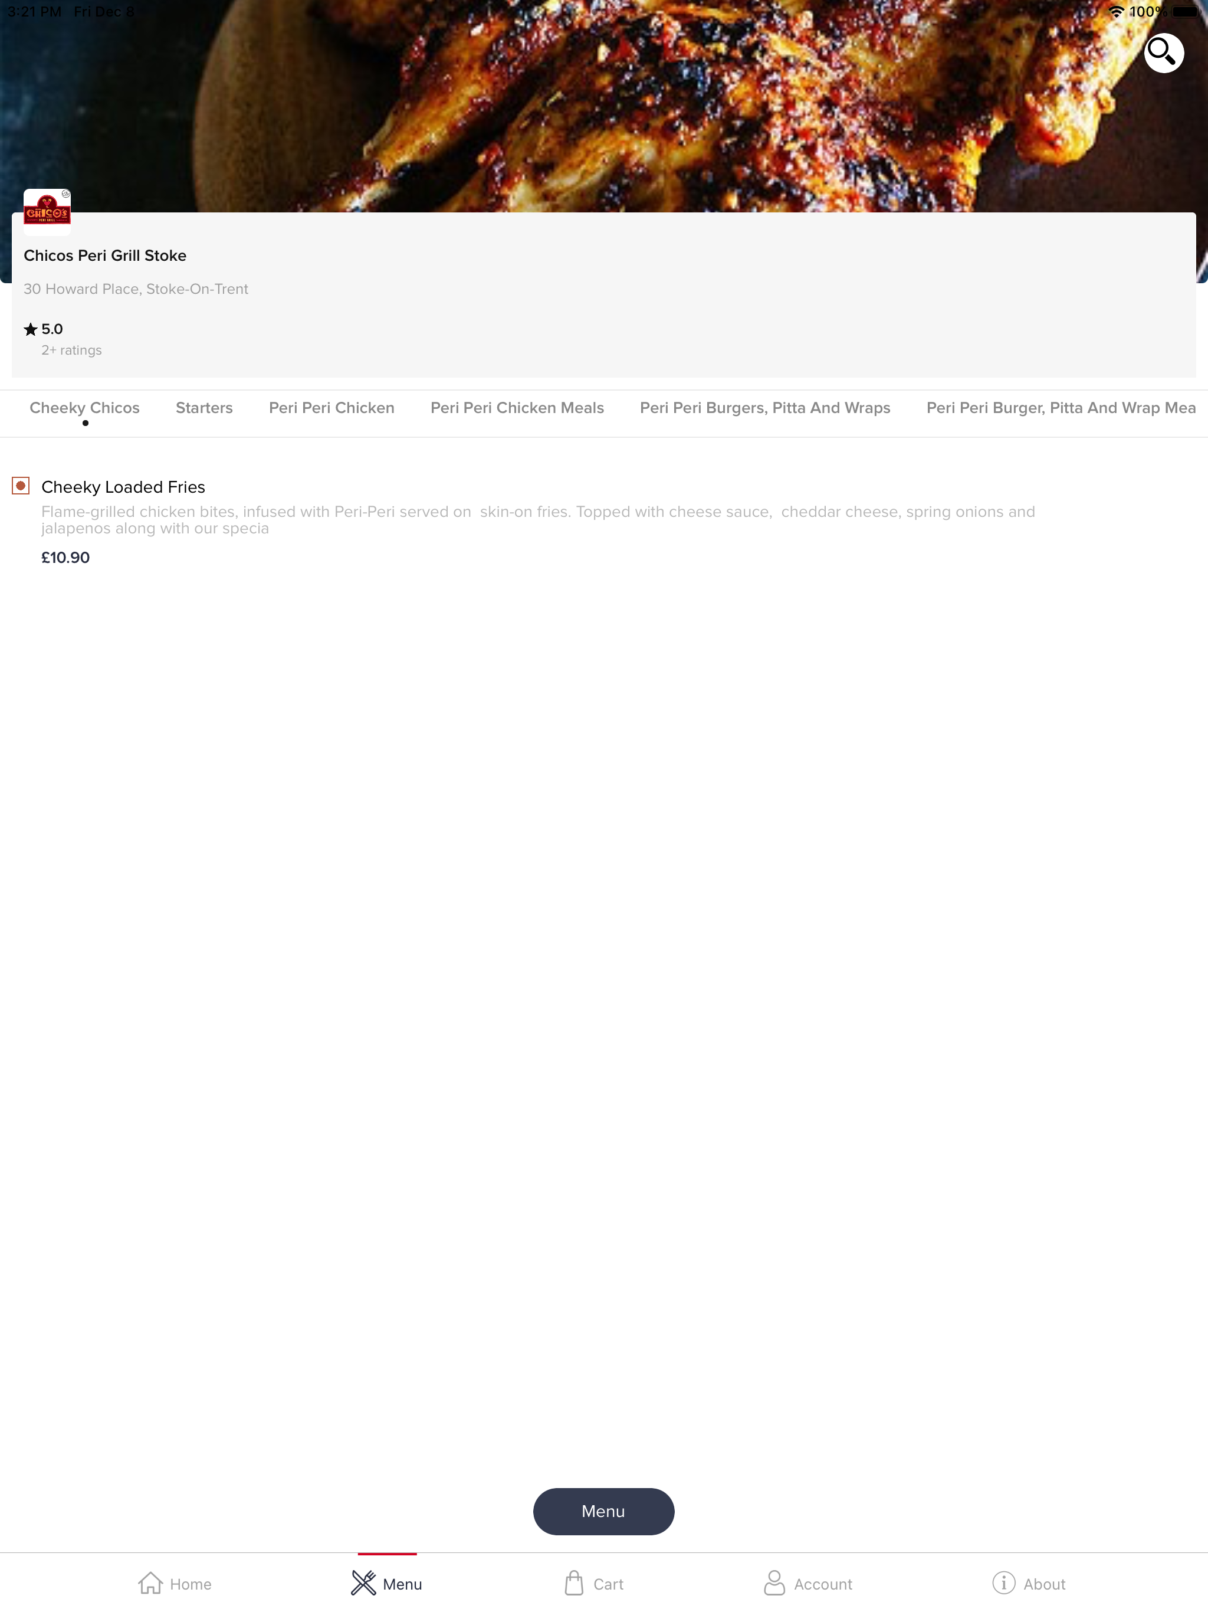Select Peri Peri Burgers, Pitta And Wraps tab

pyautogui.click(x=765, y=408)
